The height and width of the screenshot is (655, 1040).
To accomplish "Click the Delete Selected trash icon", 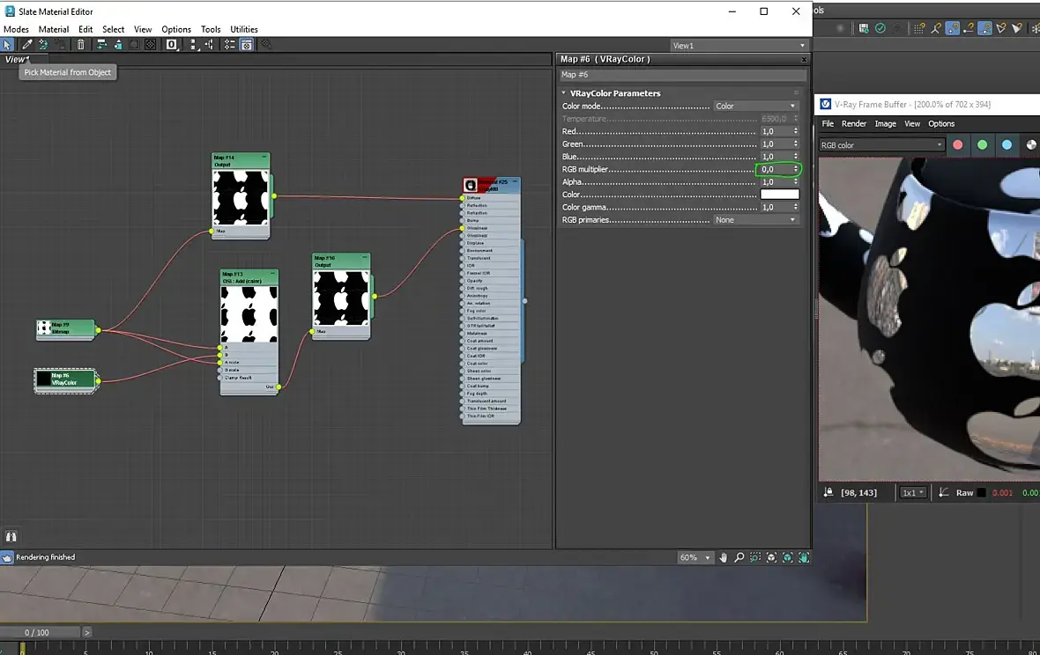I will coord(81,44).
